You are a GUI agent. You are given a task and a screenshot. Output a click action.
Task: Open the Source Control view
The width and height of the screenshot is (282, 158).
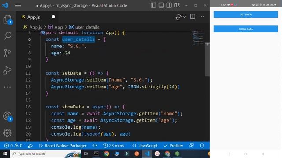tap(7, 53)
